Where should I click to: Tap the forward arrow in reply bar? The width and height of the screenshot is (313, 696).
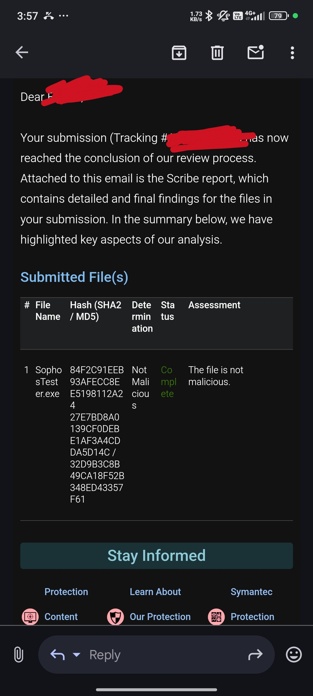click(x=255, y=655)
